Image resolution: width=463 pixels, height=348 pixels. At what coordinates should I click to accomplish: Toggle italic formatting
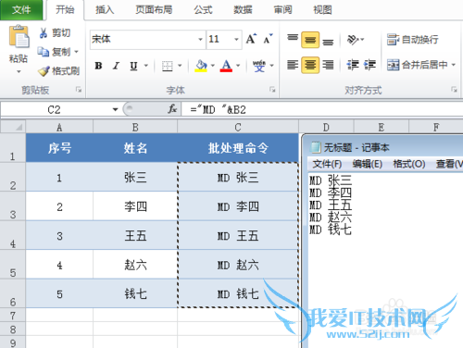click(x=116, y=66)
